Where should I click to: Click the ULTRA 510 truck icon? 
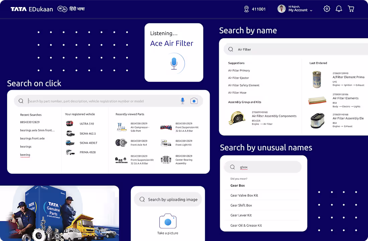70,123
